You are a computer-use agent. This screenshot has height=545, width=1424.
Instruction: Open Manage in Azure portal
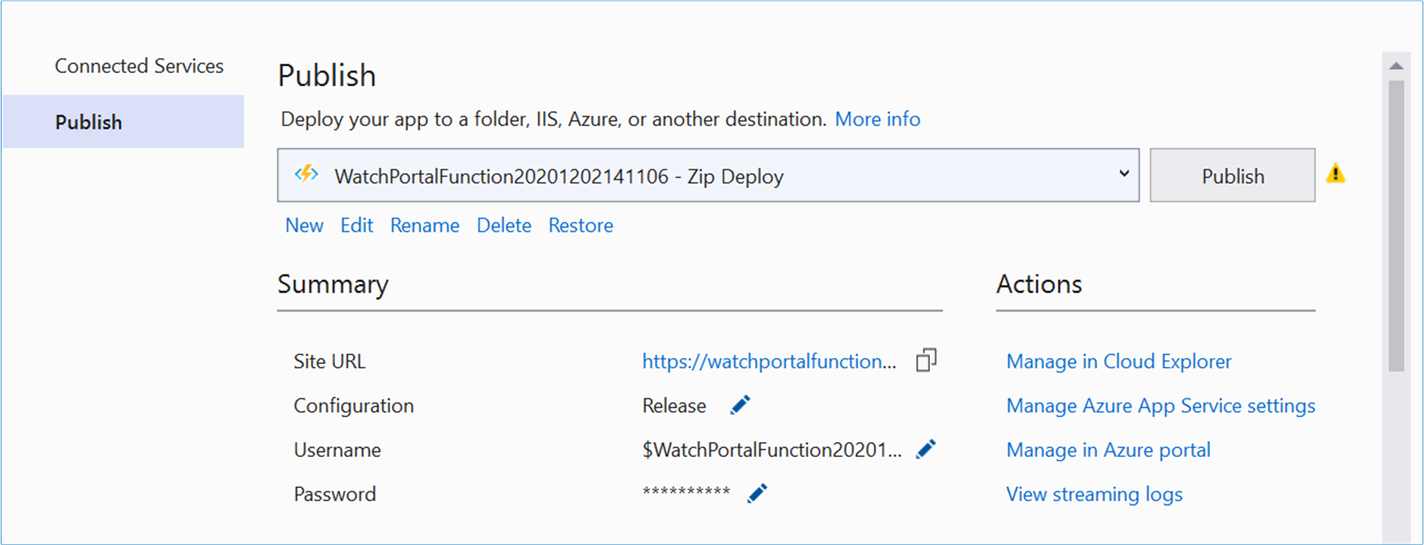(1108, 450)
